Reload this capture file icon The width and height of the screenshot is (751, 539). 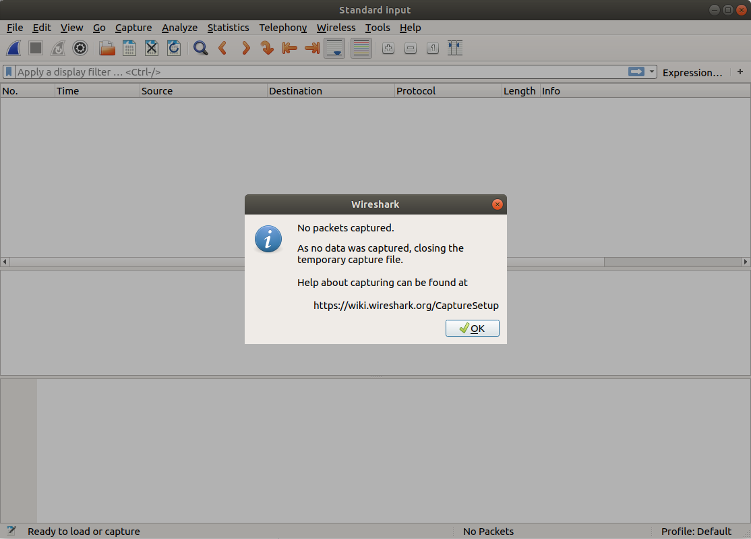tap(173, 48)
